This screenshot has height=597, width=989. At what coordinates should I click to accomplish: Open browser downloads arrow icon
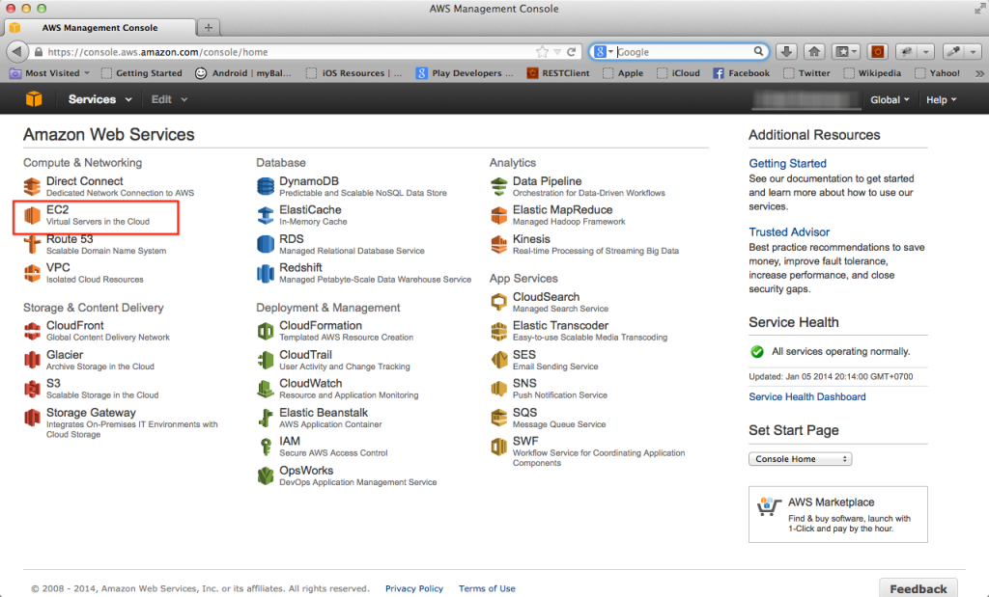786,52
